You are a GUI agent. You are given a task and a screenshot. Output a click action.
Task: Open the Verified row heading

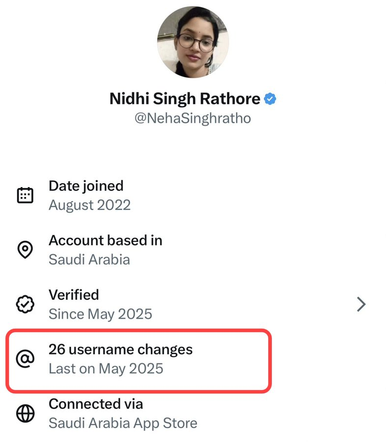point(74,295)
